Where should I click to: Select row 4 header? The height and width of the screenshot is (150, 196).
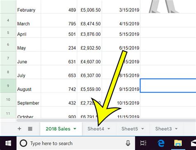(8, 20)
